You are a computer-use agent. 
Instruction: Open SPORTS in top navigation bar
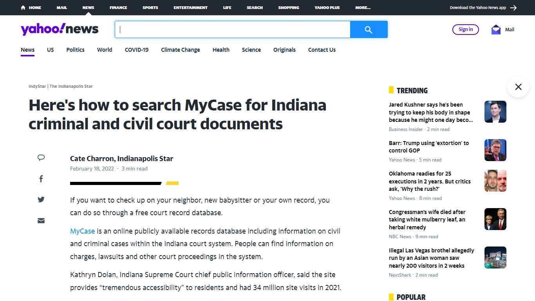click(x=150, y=7)
